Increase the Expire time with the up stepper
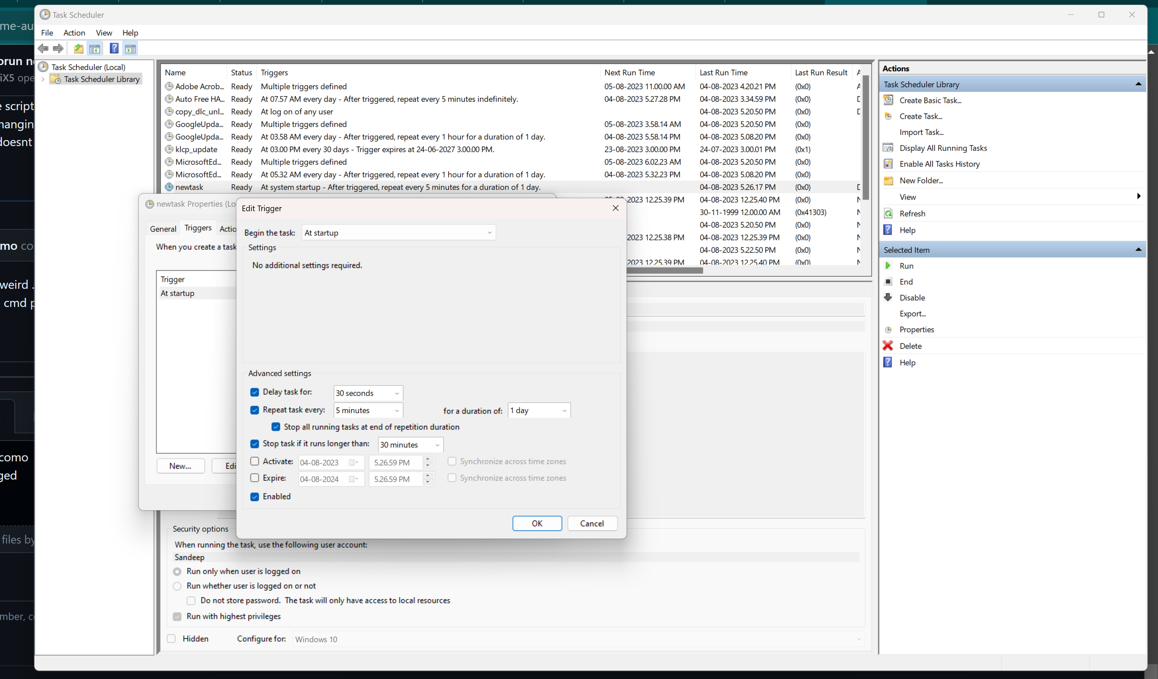This screenshot has width=1158, height=679. tap(427, 476)
